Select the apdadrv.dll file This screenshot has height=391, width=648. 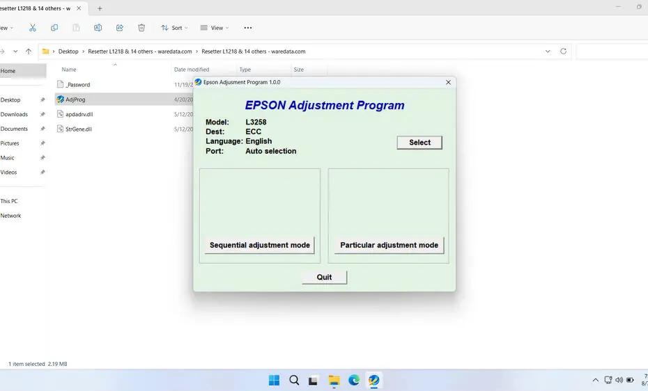(x=79, y=114)
